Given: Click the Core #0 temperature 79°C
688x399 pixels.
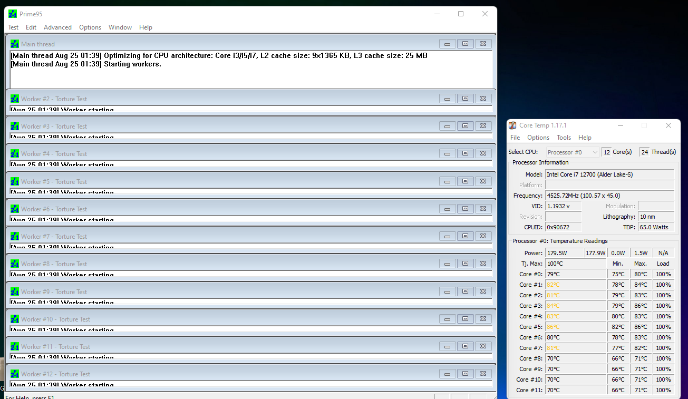Looking at the screenshot, I should (575, 274).
